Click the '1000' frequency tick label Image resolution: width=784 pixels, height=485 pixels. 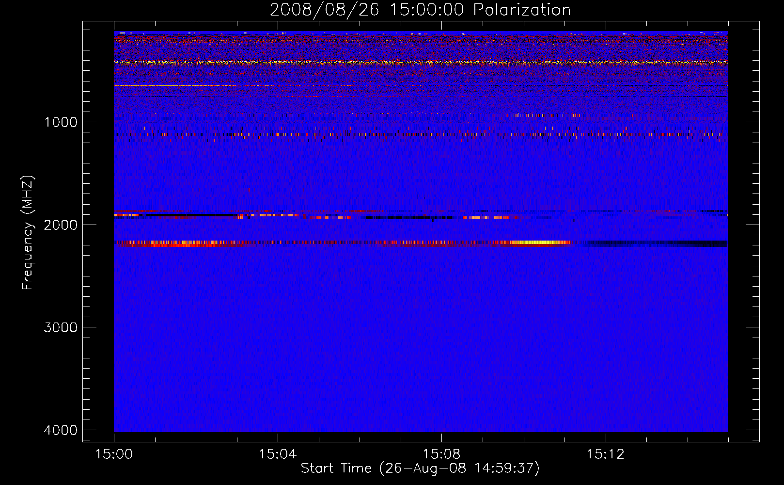click(x=61, y=122)
